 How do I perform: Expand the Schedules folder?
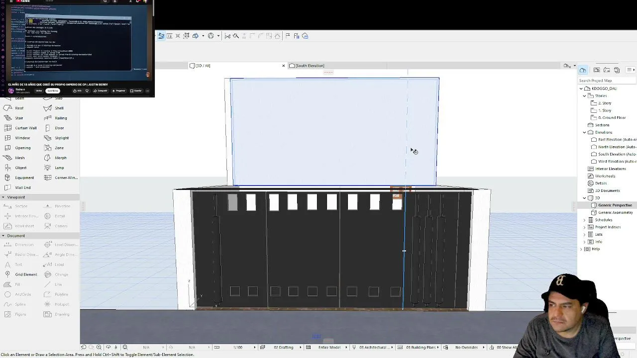tap(585, 220)
